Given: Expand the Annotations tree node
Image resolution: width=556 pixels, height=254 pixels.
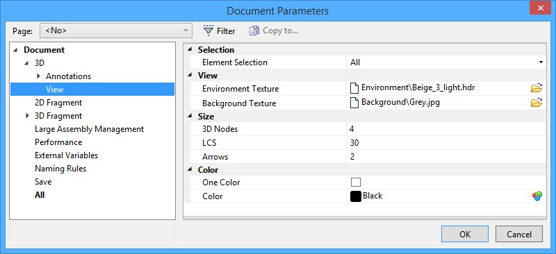Looking at the screenshot, I should coord(39,76).
